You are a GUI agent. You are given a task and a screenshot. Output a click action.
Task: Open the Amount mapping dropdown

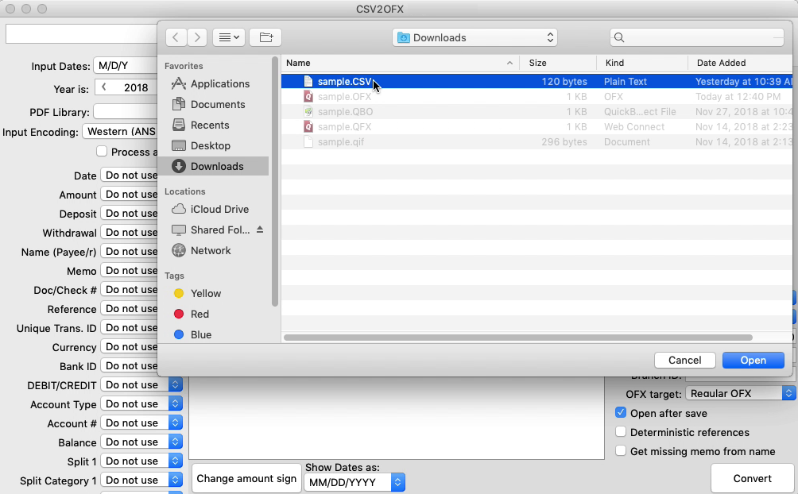(x=129, y=195)
